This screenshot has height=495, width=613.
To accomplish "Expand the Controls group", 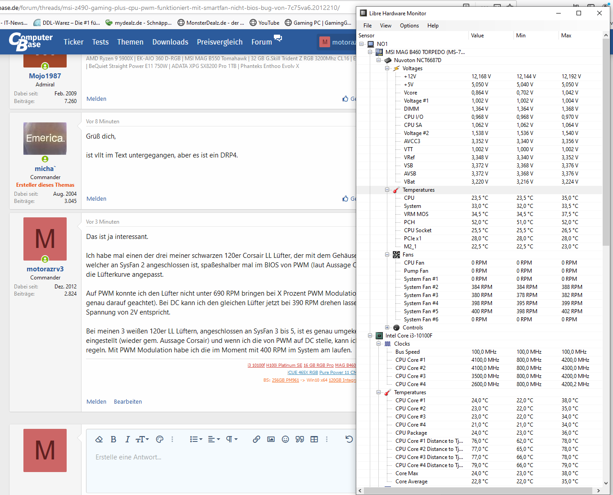I will coord(387,328).
